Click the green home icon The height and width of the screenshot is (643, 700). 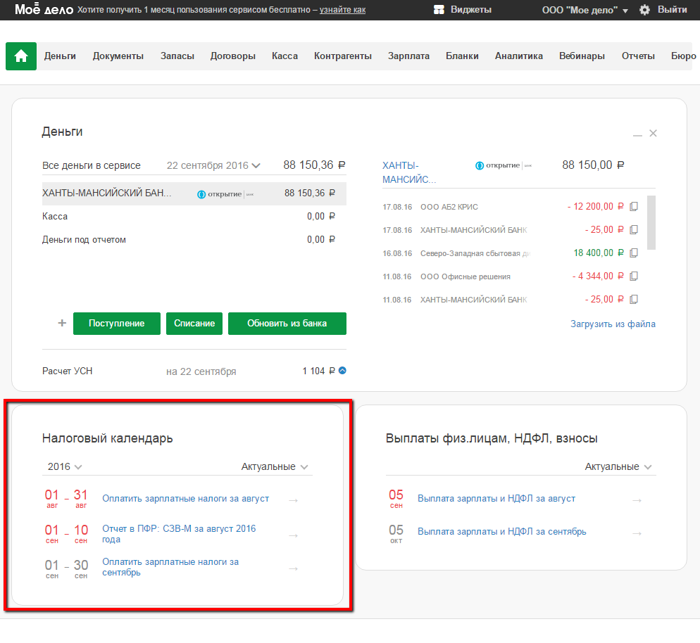click(x=21, y=56)
